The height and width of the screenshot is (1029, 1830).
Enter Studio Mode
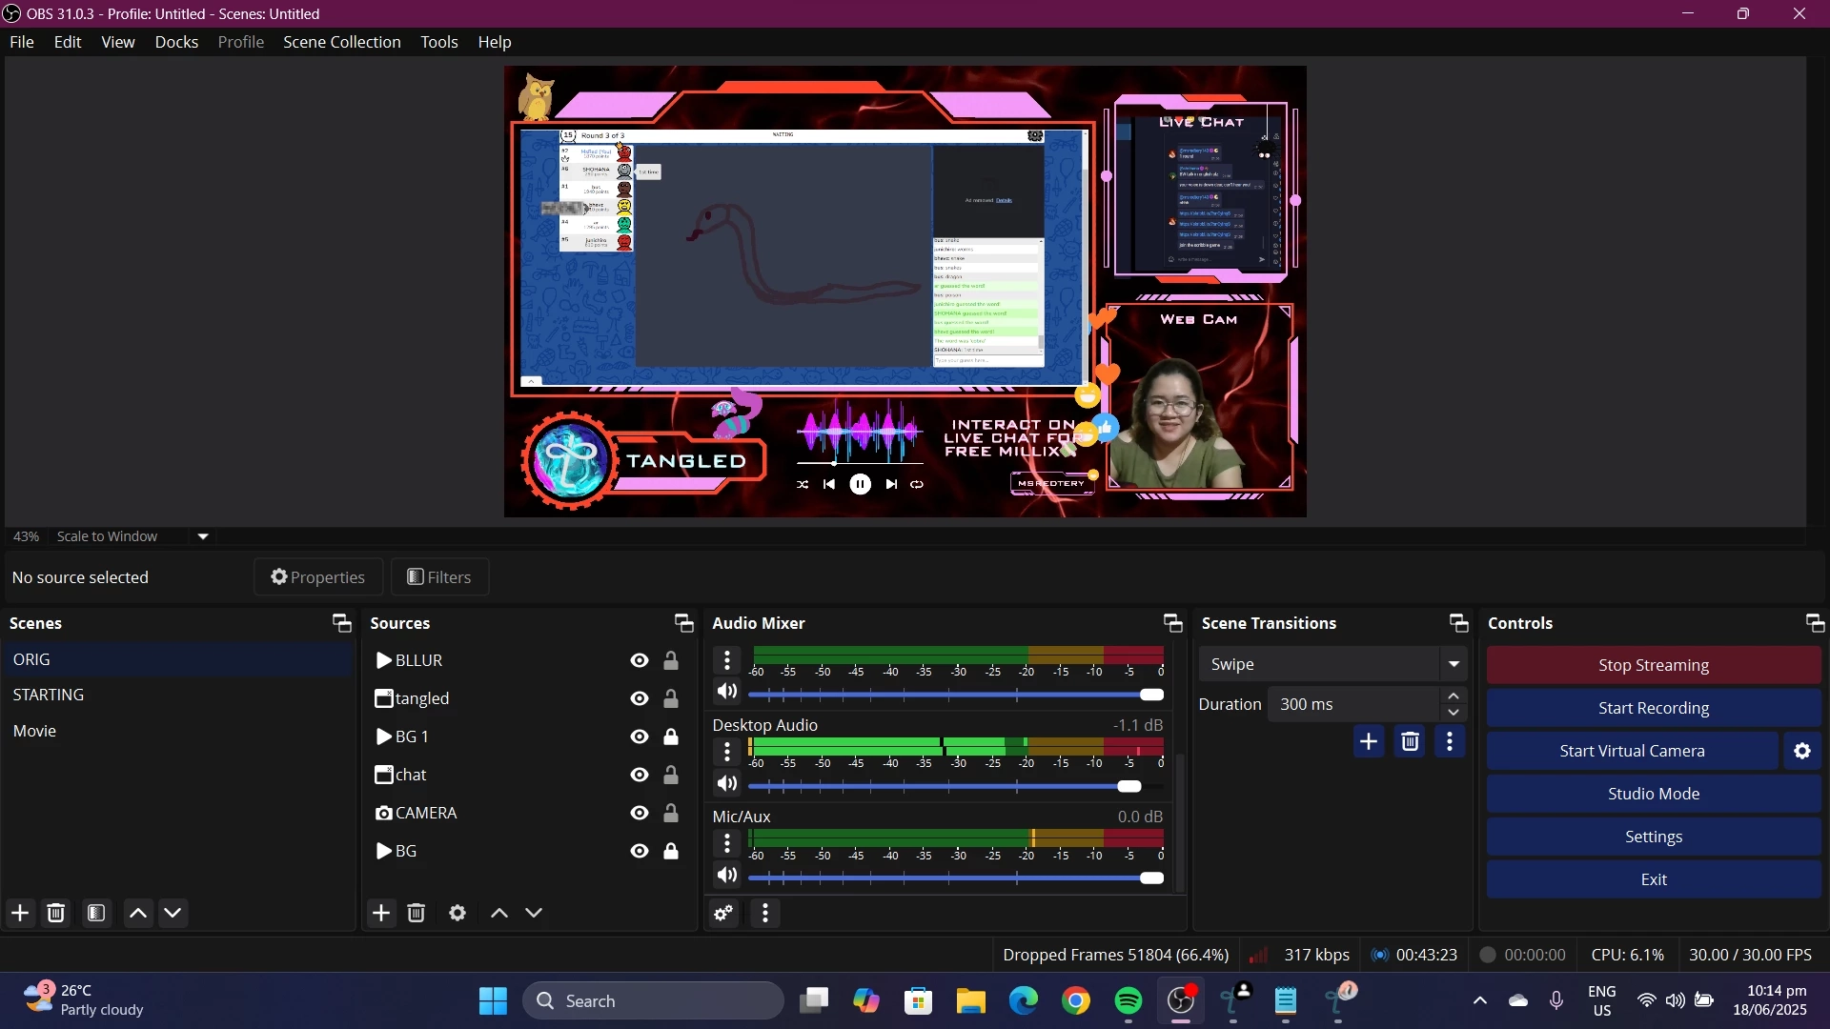click(x=1654, y=794)
